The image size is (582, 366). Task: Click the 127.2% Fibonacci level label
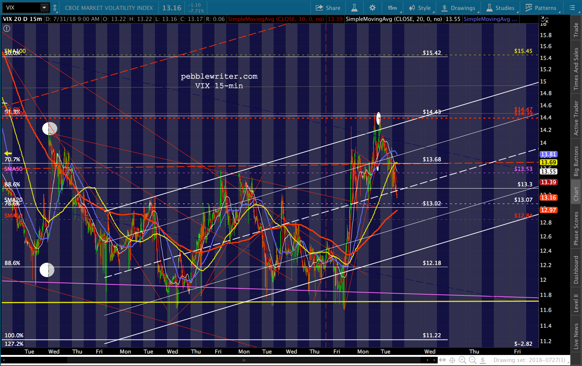14,344
